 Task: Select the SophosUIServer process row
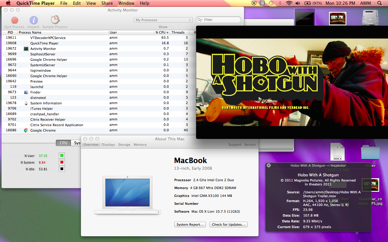point(99,54)
